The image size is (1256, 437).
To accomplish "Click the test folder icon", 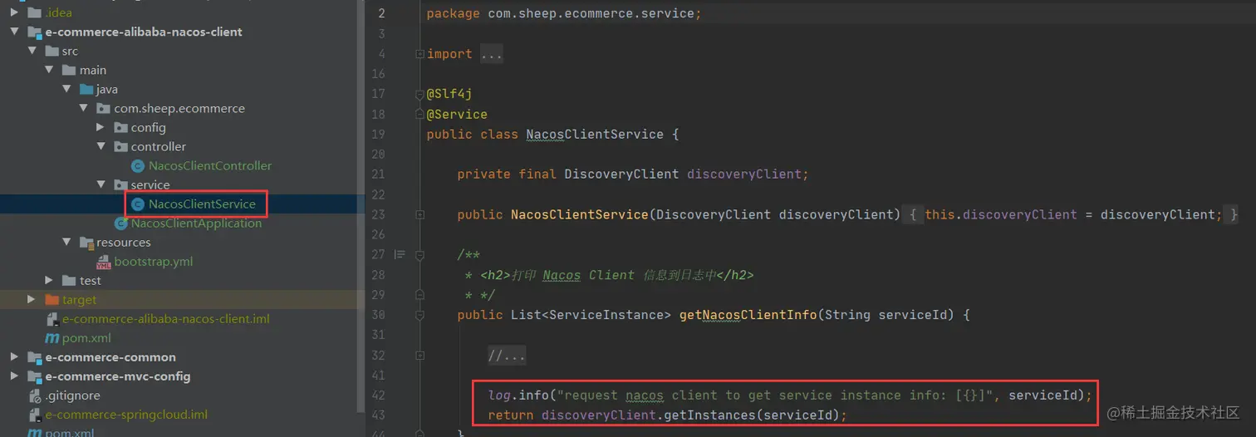I will (x=69, y=280).
